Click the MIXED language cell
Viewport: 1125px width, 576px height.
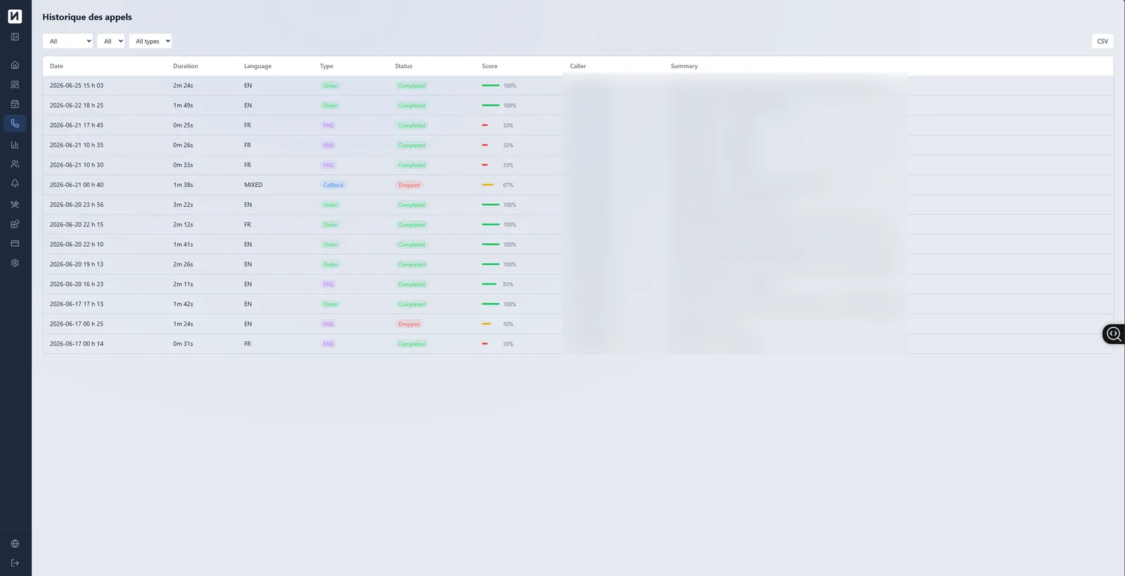[253, 185]
